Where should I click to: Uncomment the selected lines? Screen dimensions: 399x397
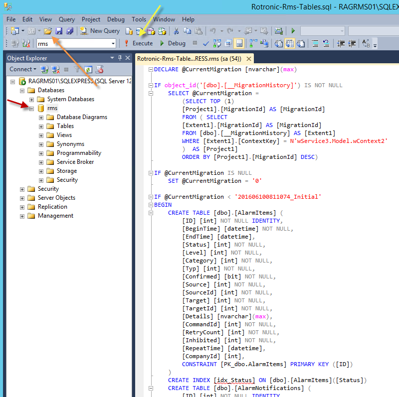[x=326, y=43]
